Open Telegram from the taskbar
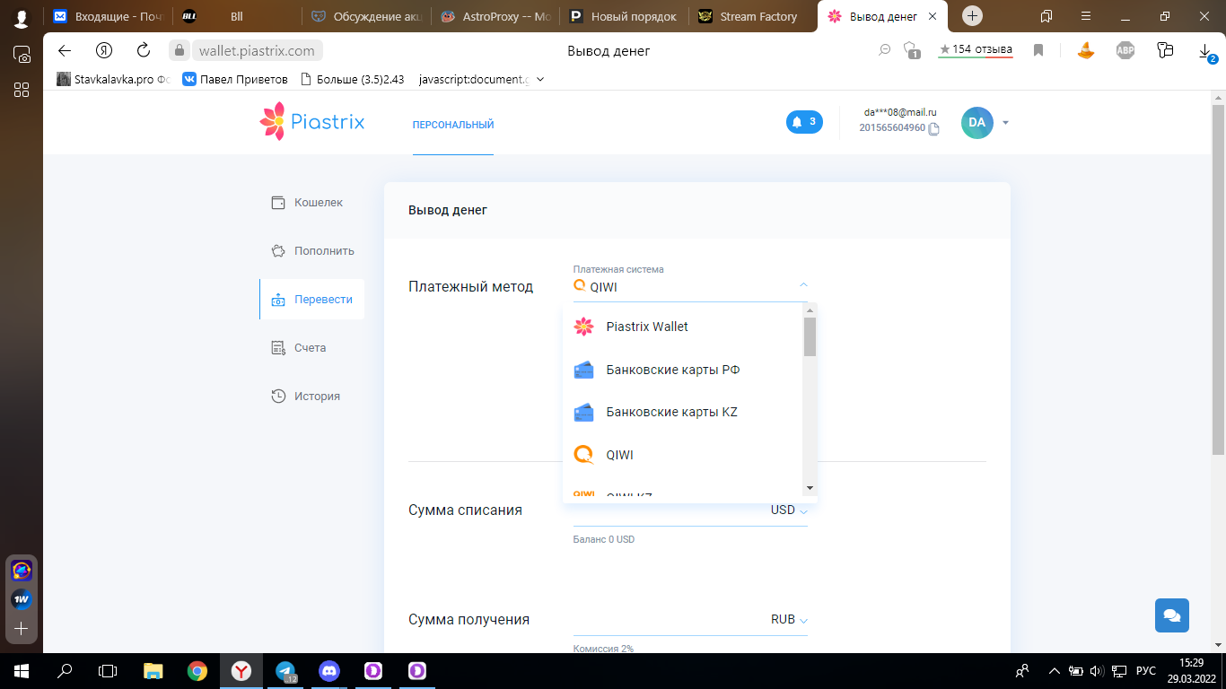The image size is (1226, 689). tap(285, 670)
